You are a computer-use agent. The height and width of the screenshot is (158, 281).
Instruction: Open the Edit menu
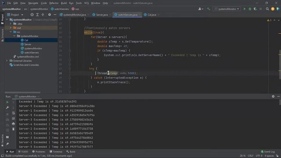coord(16,3)
